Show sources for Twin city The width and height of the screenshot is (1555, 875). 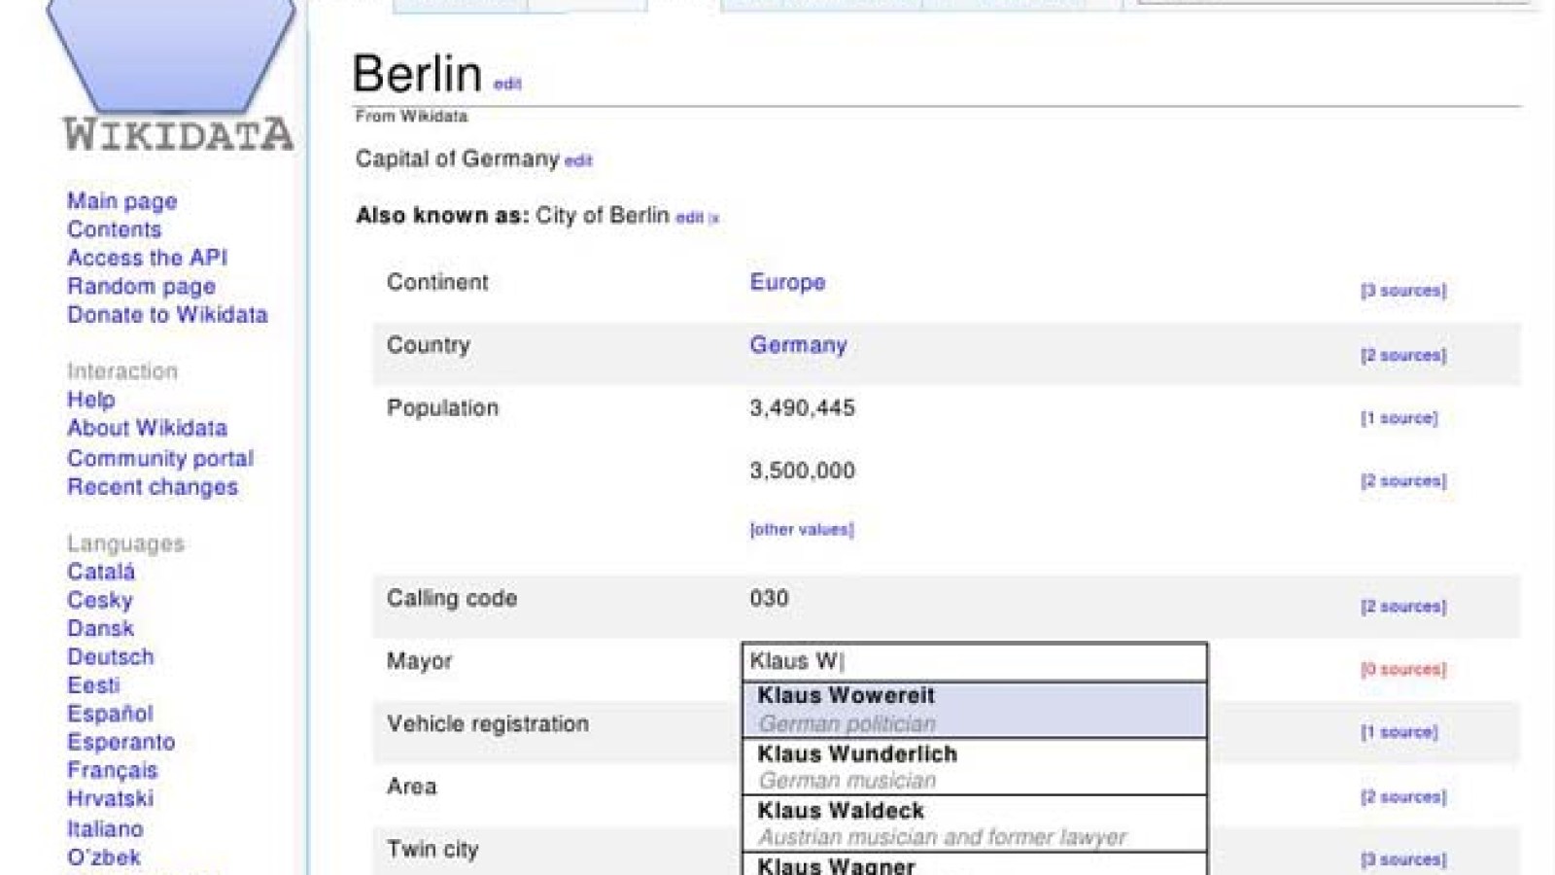(x=1403, y=859)
